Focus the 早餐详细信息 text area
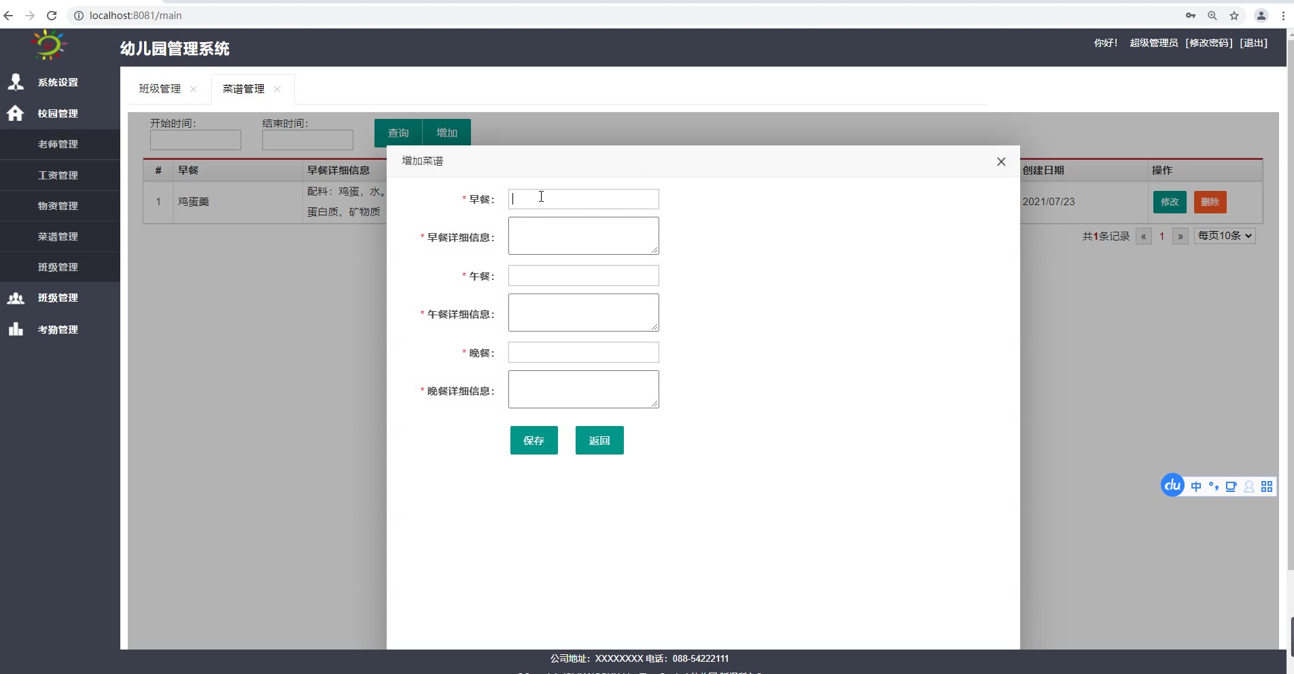Screen dimensions: 1294x674 click(584, 236)
